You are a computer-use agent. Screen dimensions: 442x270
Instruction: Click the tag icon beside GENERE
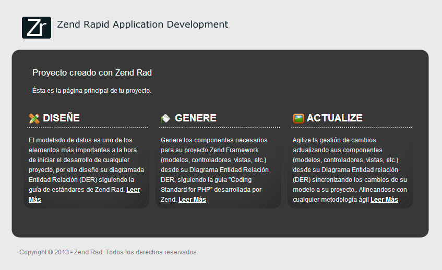165,118
